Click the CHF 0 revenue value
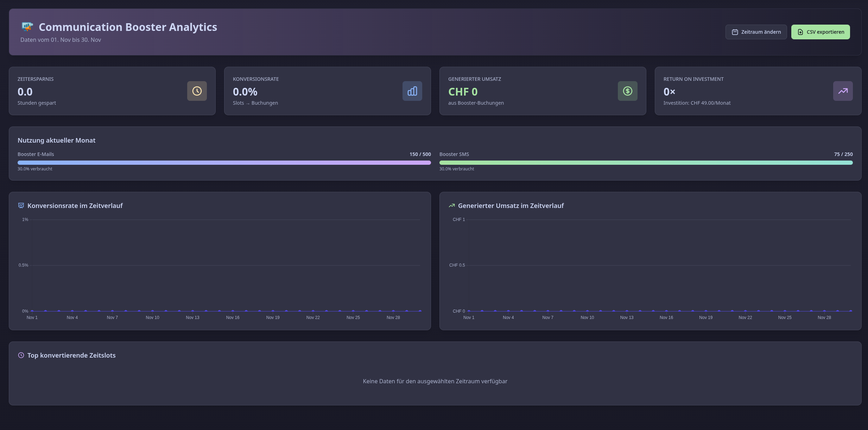 (463, 92)
